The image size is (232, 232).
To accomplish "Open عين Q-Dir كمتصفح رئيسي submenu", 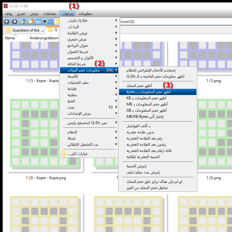I will click(x=89, y=123).
